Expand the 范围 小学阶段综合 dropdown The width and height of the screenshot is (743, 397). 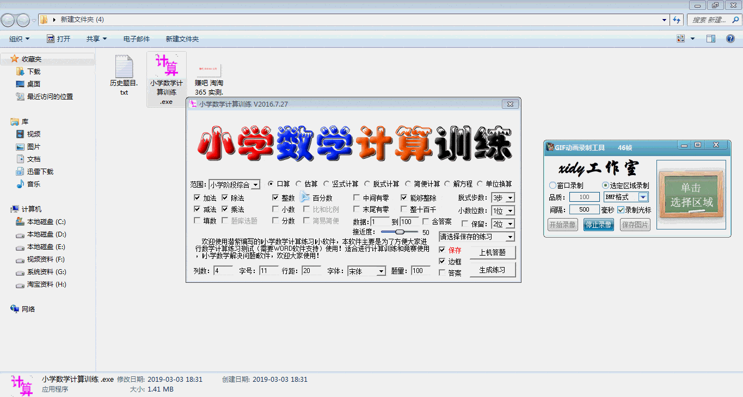[x=256, y=185]
